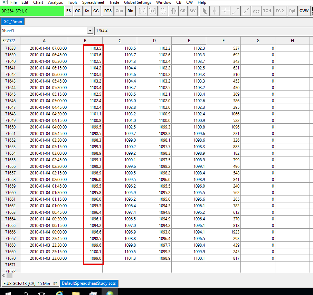Image resolution: width=313 pixels, height=295 pixels.
Task: Switch to the GC_15min tab
Action: tap(13, 21)
